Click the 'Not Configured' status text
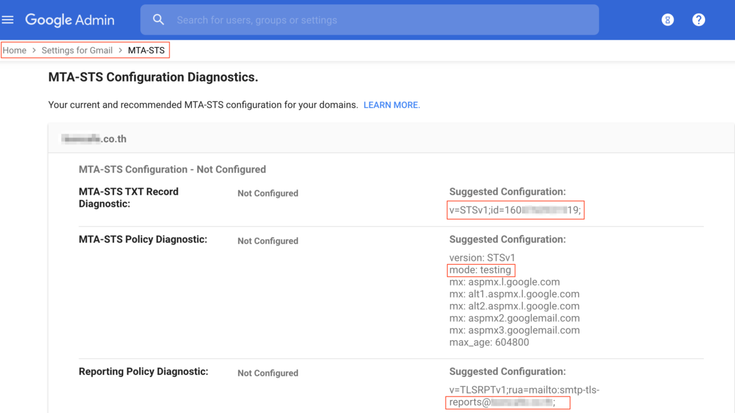The height and width of the screenshot is (413, 735). point(268,193)
